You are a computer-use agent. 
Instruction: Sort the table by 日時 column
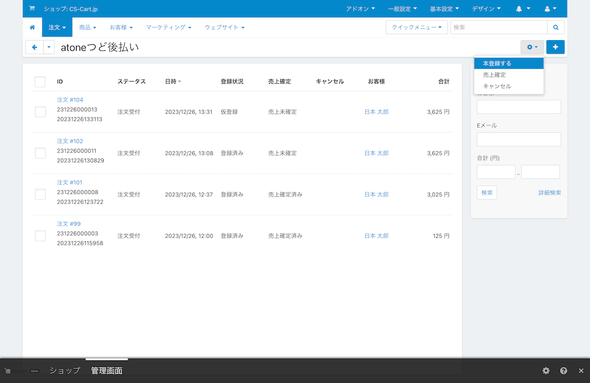(173, 81)
